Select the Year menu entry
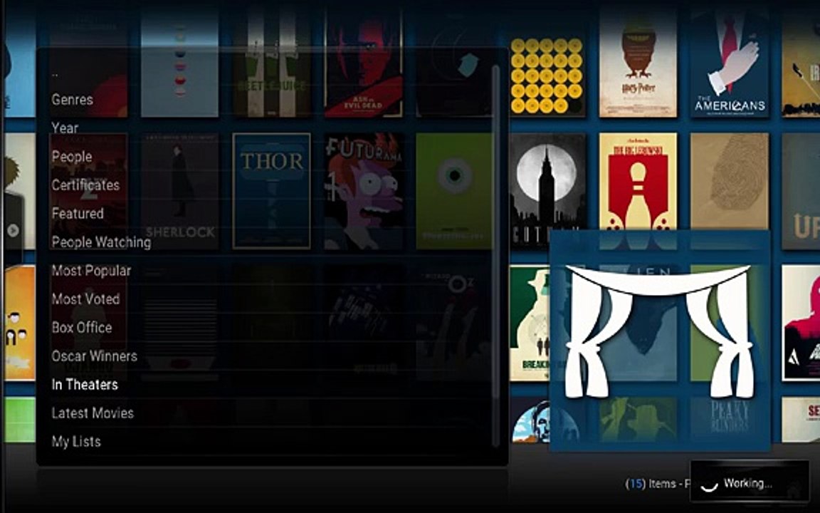820x513 pixels. click(x=65, y=128)
